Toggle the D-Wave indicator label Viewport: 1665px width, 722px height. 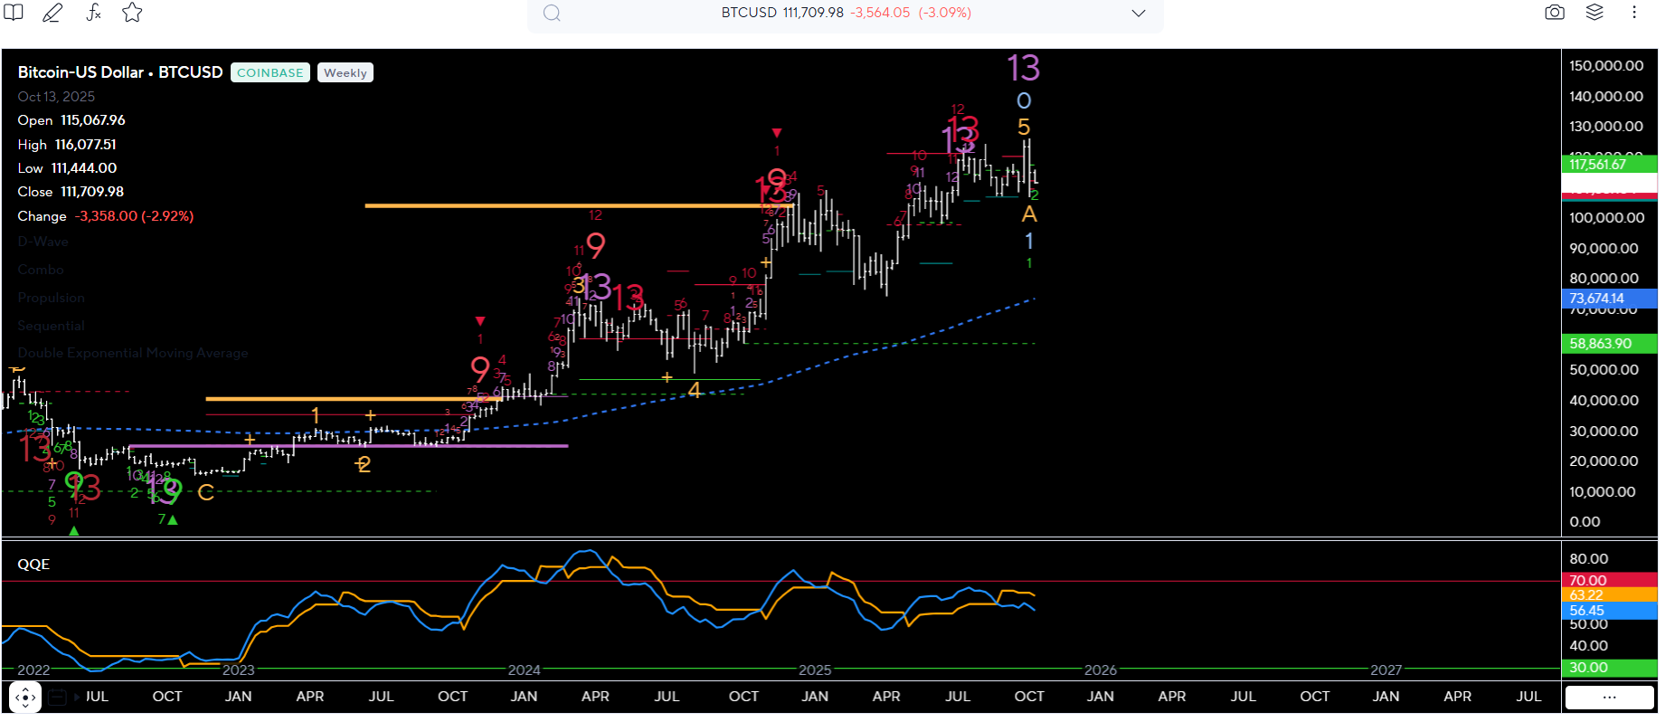point(43,242)
